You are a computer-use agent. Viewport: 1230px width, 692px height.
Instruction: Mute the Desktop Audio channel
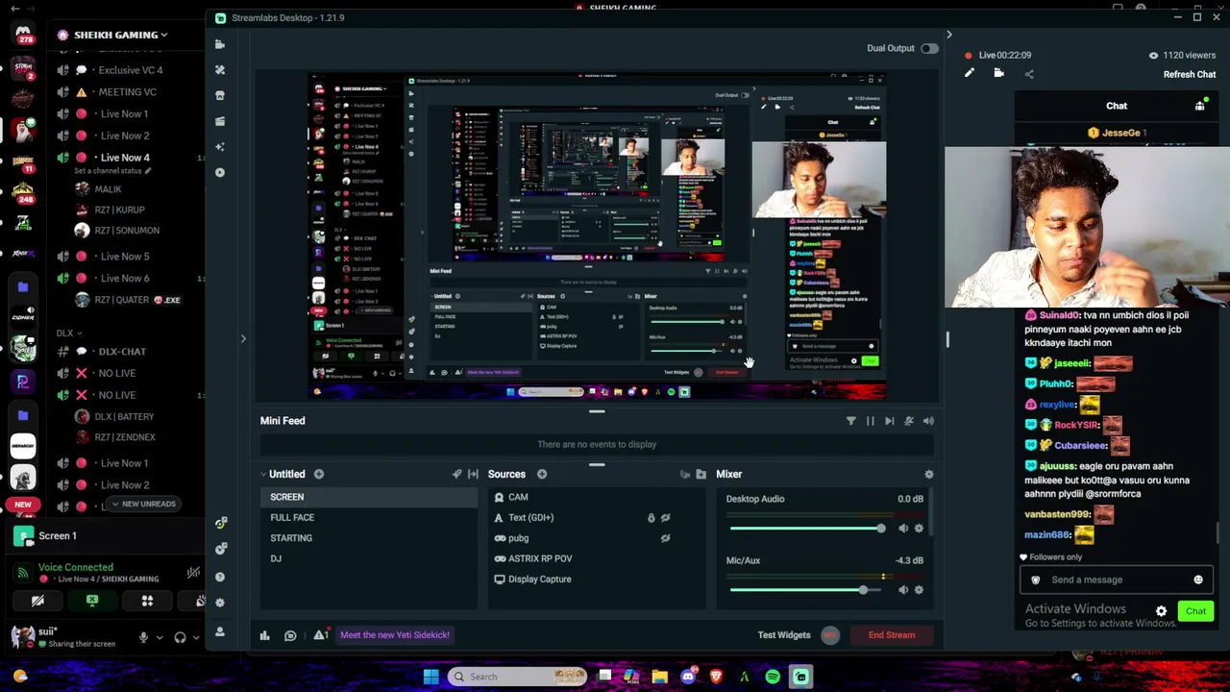coord(903,528)
